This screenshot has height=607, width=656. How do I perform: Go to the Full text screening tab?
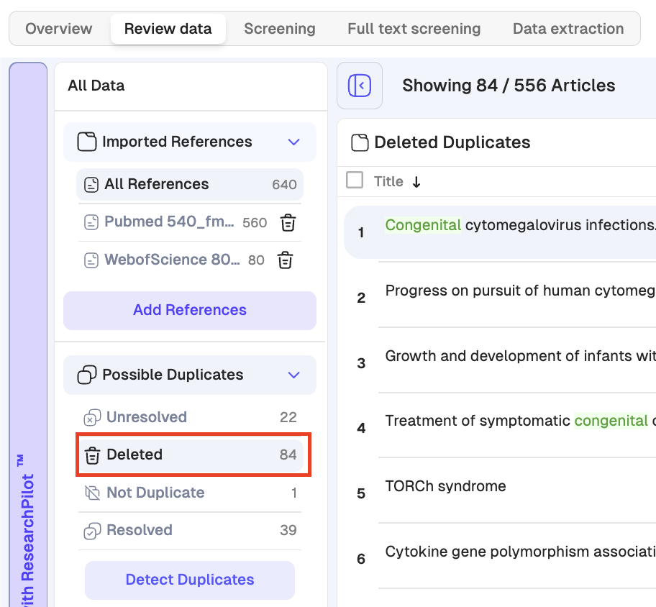click(414, 29)
